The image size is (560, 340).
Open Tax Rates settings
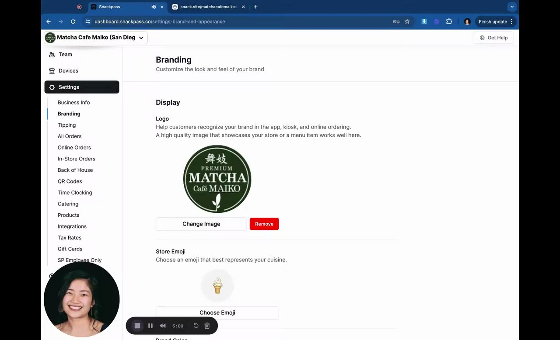(x=70, y=238)
